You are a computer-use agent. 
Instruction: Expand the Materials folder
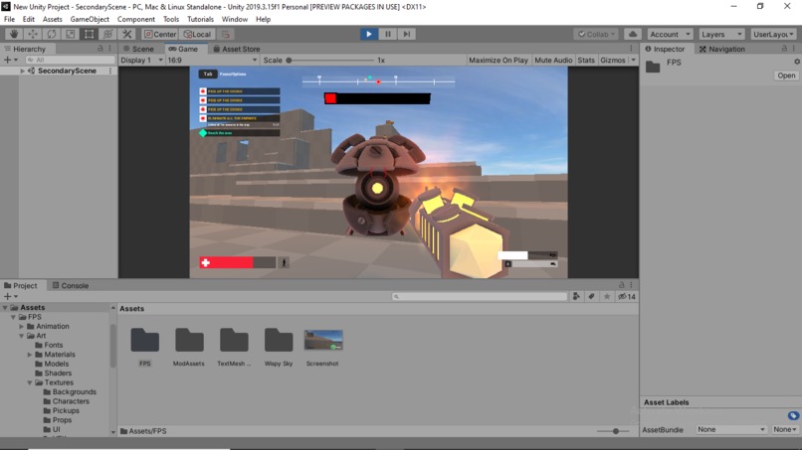click(30, 355)
